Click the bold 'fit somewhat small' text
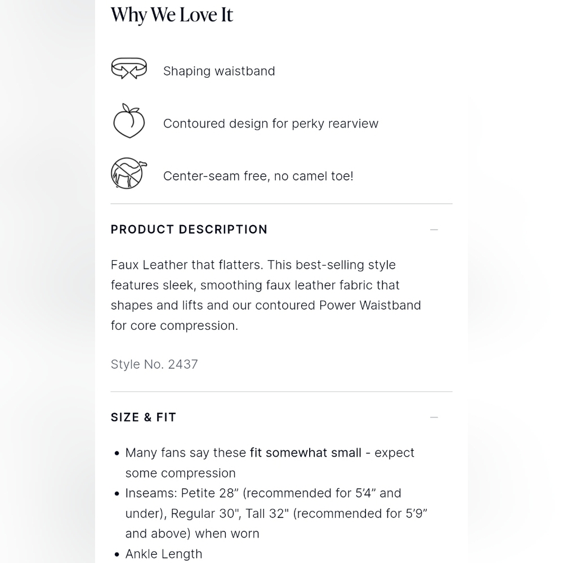The image size is (563, 563). [x=306, y=453]
